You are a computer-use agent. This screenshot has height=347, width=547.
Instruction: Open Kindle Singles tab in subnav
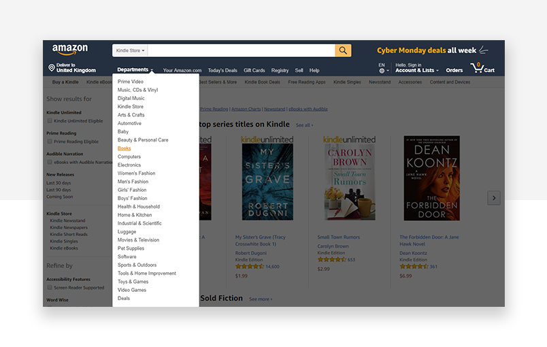tap(347, 82)
